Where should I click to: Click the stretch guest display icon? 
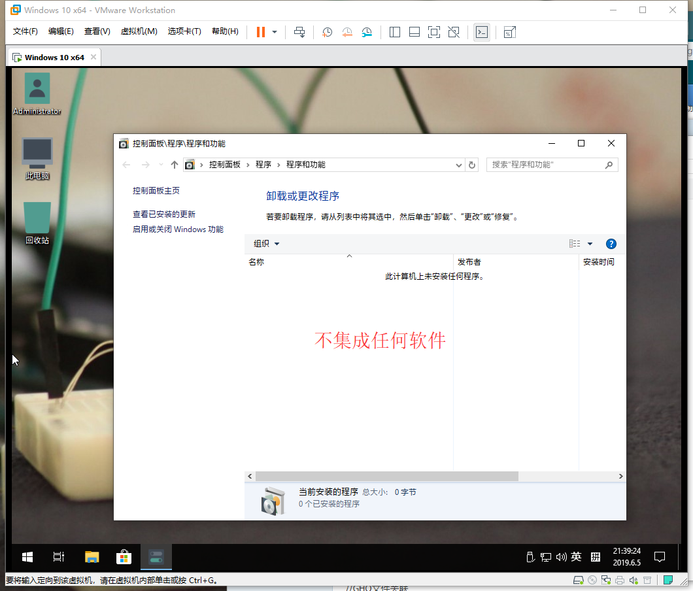(509, 32)
